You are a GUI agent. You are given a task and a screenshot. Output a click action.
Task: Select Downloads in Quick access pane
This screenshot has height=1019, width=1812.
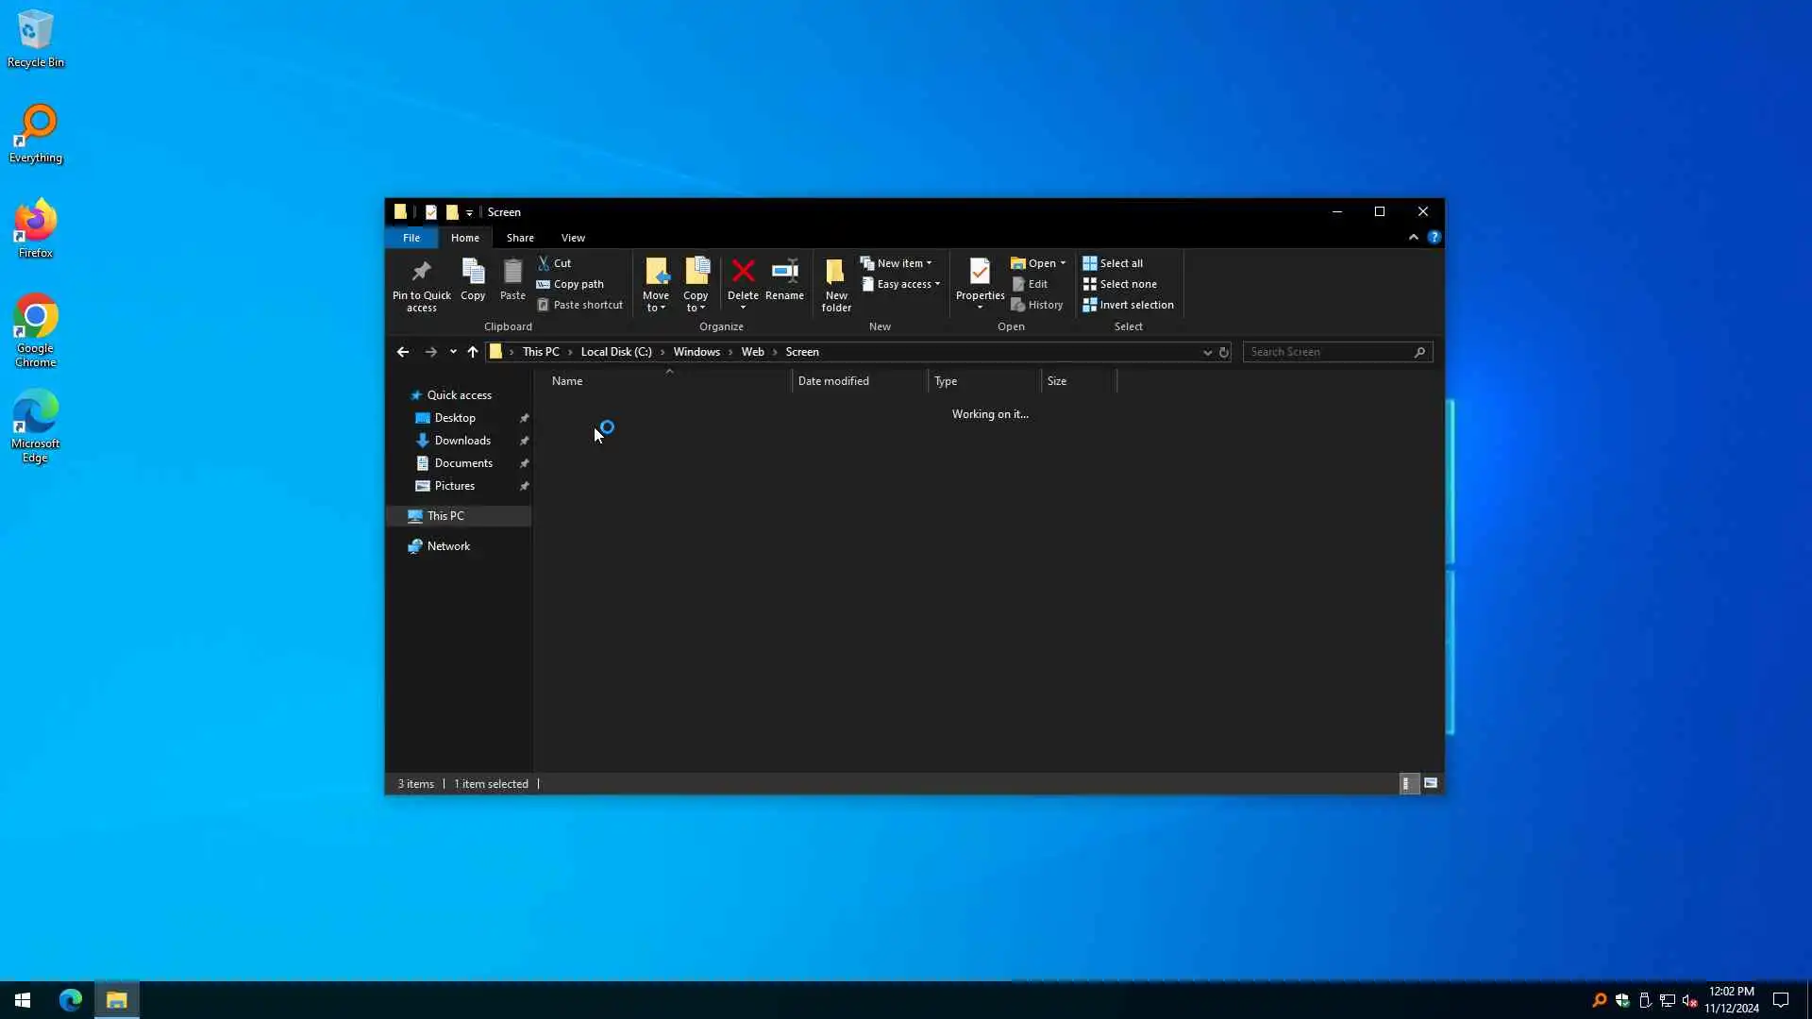pyautogui.click(x=461, y=441)
